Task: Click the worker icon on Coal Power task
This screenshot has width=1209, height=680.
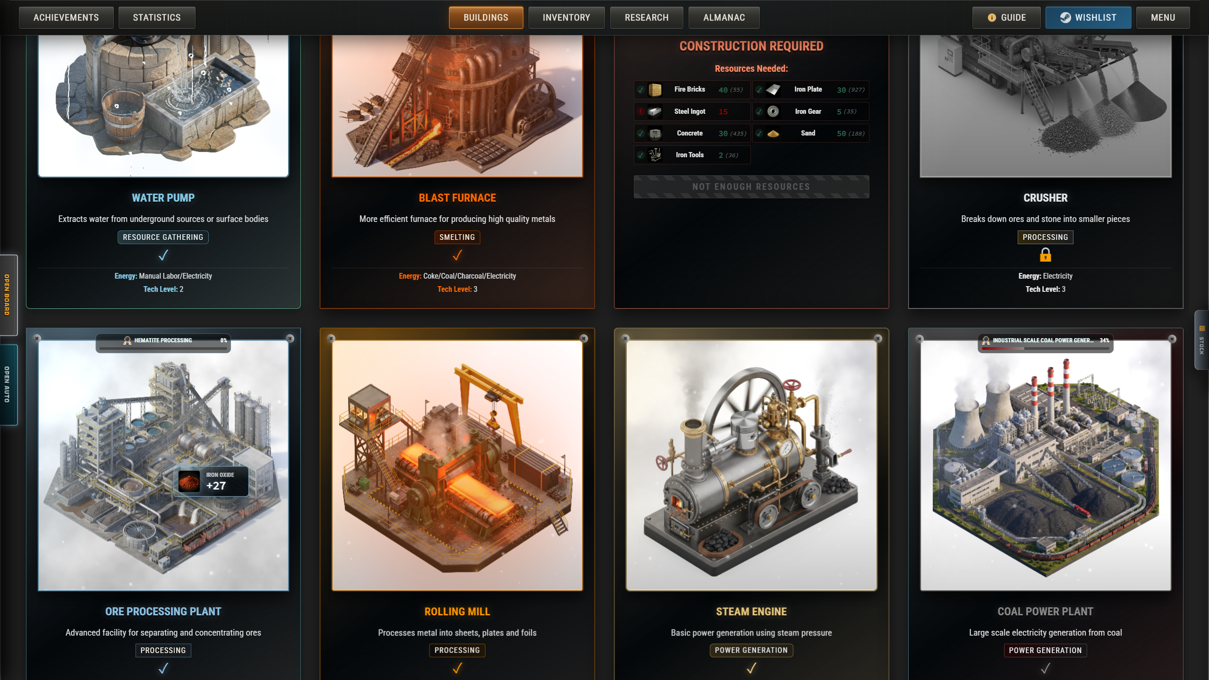Action: pyautogui.click(x=986, y=340)
